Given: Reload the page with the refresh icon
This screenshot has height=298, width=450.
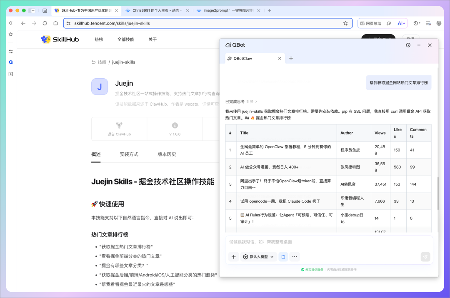Looking at the screenshot, I should coord(45,23).
